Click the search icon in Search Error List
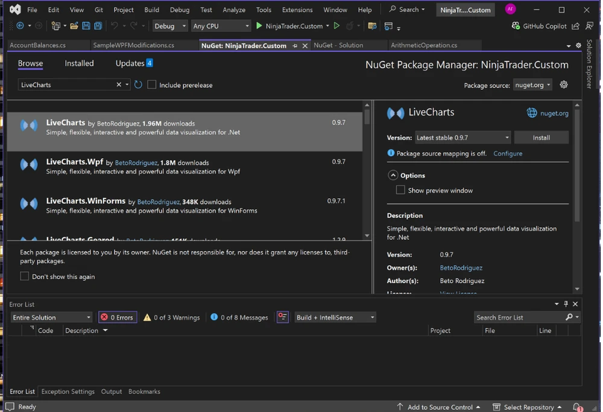603x412 pixels. tap(569, 317)
